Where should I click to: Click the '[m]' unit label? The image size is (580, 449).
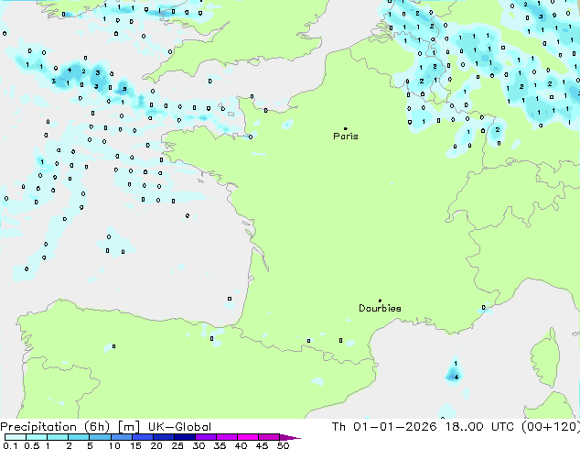click(128, 427)
